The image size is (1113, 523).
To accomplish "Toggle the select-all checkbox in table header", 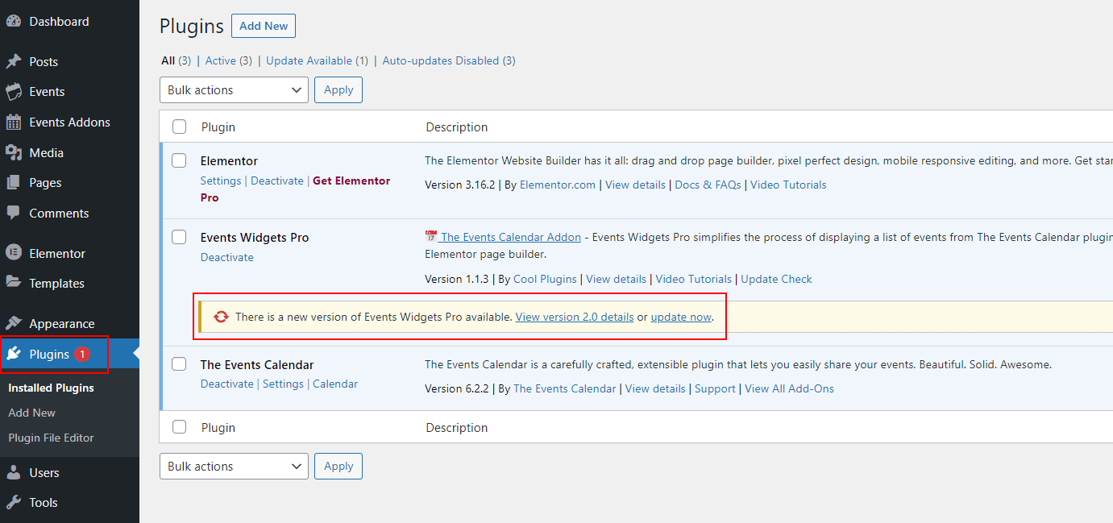I will point(180,127).
